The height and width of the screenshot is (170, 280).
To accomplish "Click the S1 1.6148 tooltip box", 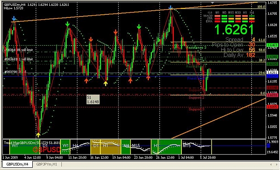I will click(x=93, y=99).
